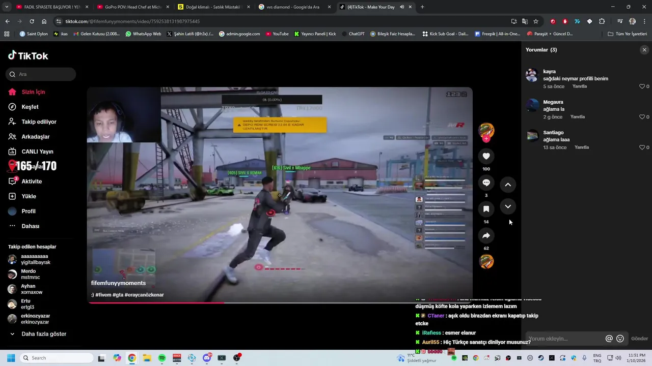The height and width of the screenshot is (366, 652).
Task: Bookmark this page with star icon
Action: [536, 21]
